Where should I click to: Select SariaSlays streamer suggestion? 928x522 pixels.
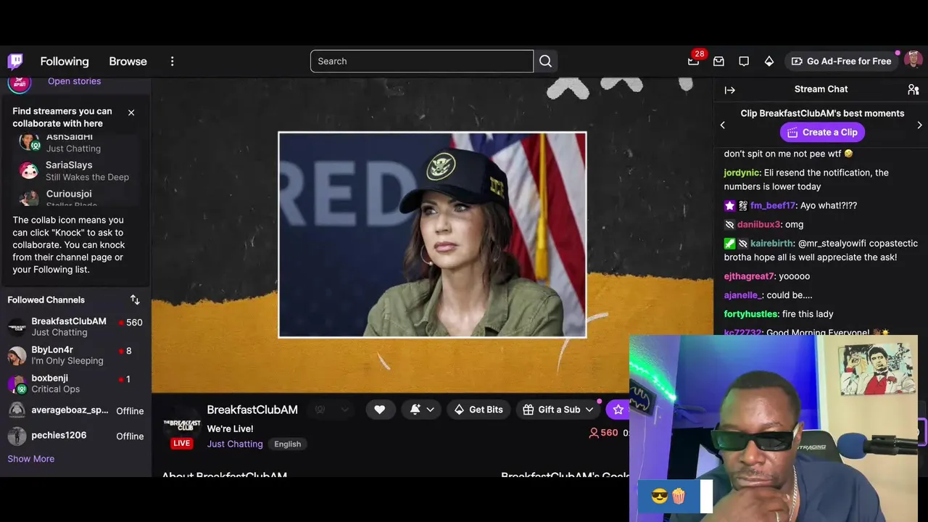coord(74,171)
